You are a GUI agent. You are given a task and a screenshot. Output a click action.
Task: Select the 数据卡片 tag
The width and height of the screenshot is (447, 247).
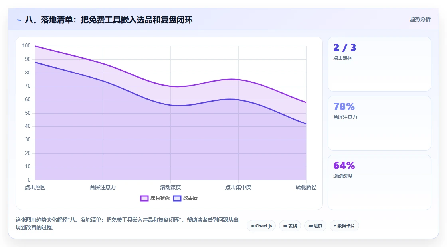(x=344, y=226)
